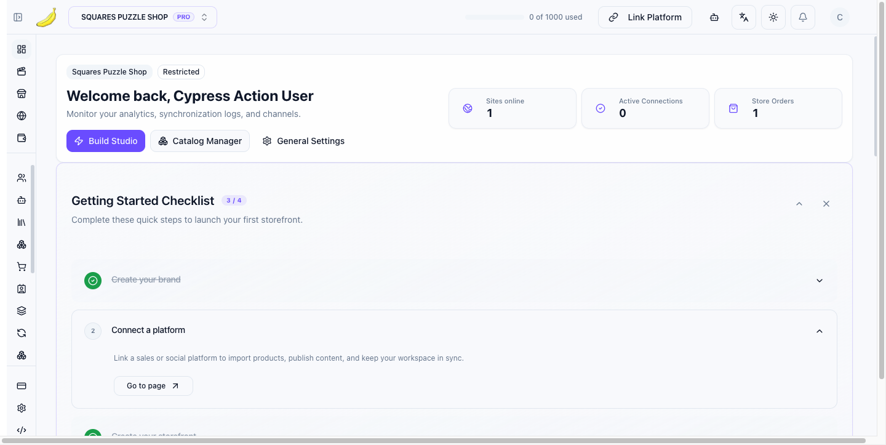Click Go to page button
The image size is (886, 445).
[153, 386]
